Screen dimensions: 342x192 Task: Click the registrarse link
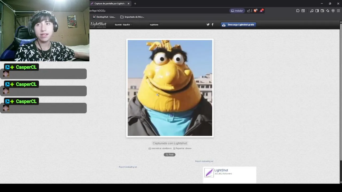(154, 25)
